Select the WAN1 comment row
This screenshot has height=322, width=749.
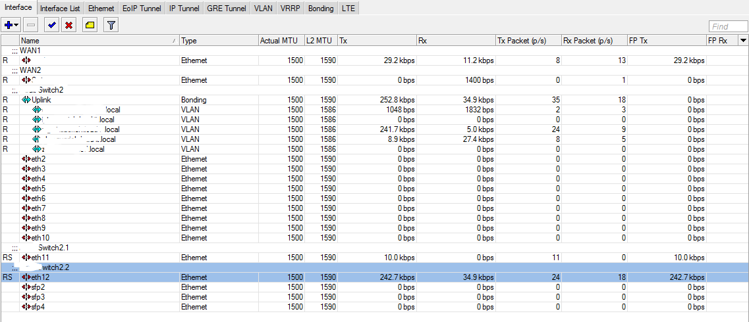tap(374, 51)
